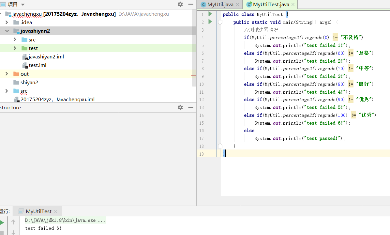Expand the .idea folder

[x=7, y=23]
